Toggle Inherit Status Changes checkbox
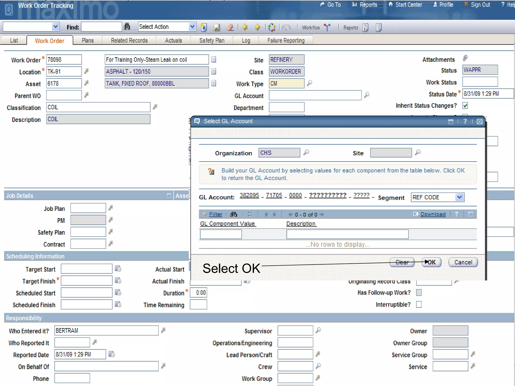This screenshot has height=386, width=515. click(465, 106)
